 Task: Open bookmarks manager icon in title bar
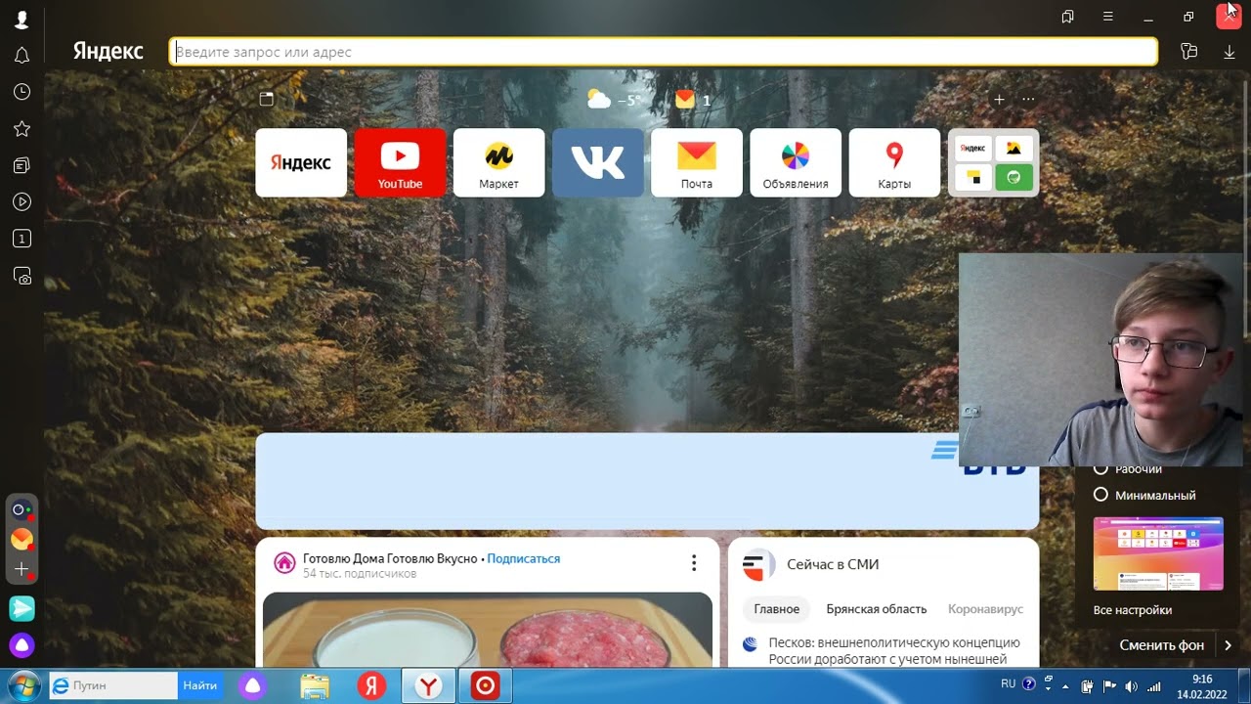click(x=1067, y=17)
